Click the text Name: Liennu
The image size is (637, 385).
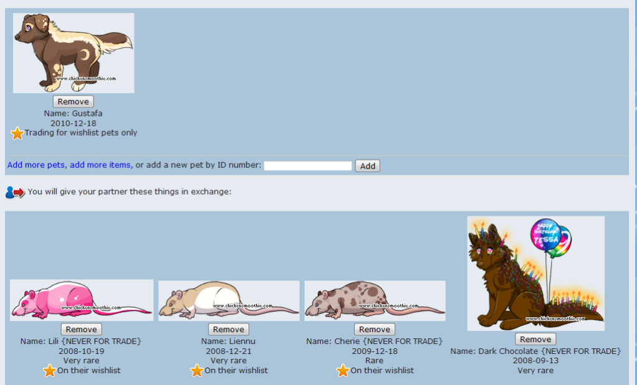[x=229, y=341]
